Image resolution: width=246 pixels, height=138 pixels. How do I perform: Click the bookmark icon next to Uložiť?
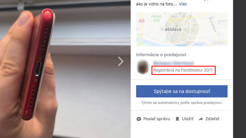[177, 119]
